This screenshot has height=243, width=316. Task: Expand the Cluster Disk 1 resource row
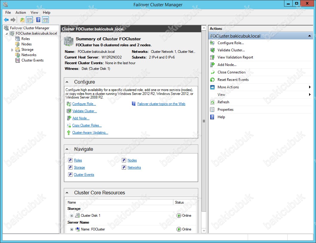(72, 216)
